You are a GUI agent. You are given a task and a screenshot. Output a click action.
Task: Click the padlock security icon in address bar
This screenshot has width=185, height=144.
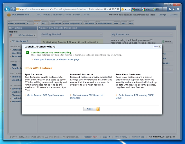point(110,9)
